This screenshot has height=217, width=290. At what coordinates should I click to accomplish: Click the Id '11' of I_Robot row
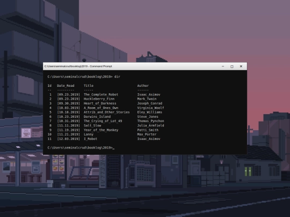(49, 139)
